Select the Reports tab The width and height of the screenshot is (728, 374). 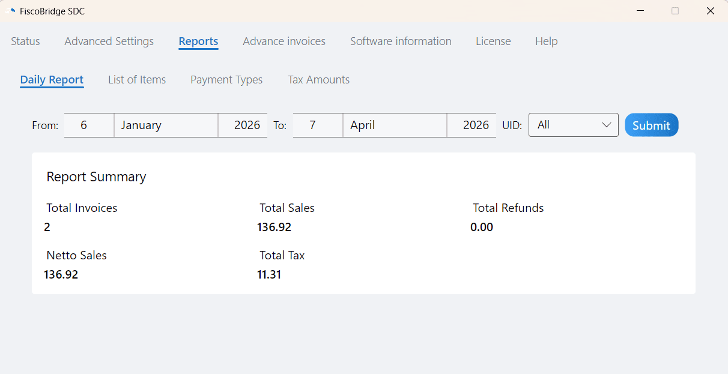click(198, 41)
